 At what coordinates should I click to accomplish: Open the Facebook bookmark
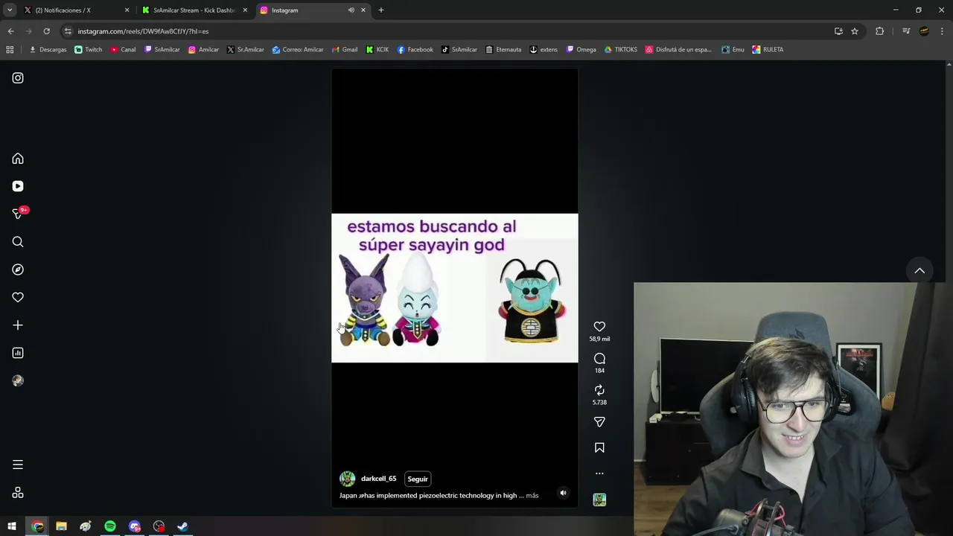pyautogui.click(x=415, y=50)
